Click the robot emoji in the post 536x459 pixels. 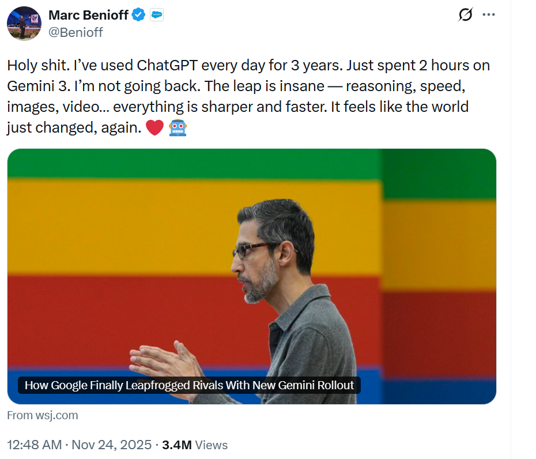(x=178, y=128)
